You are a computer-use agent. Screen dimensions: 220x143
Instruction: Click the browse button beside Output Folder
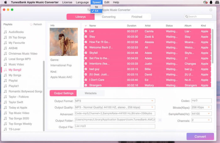pyautogui.click(x=160, y=120)
